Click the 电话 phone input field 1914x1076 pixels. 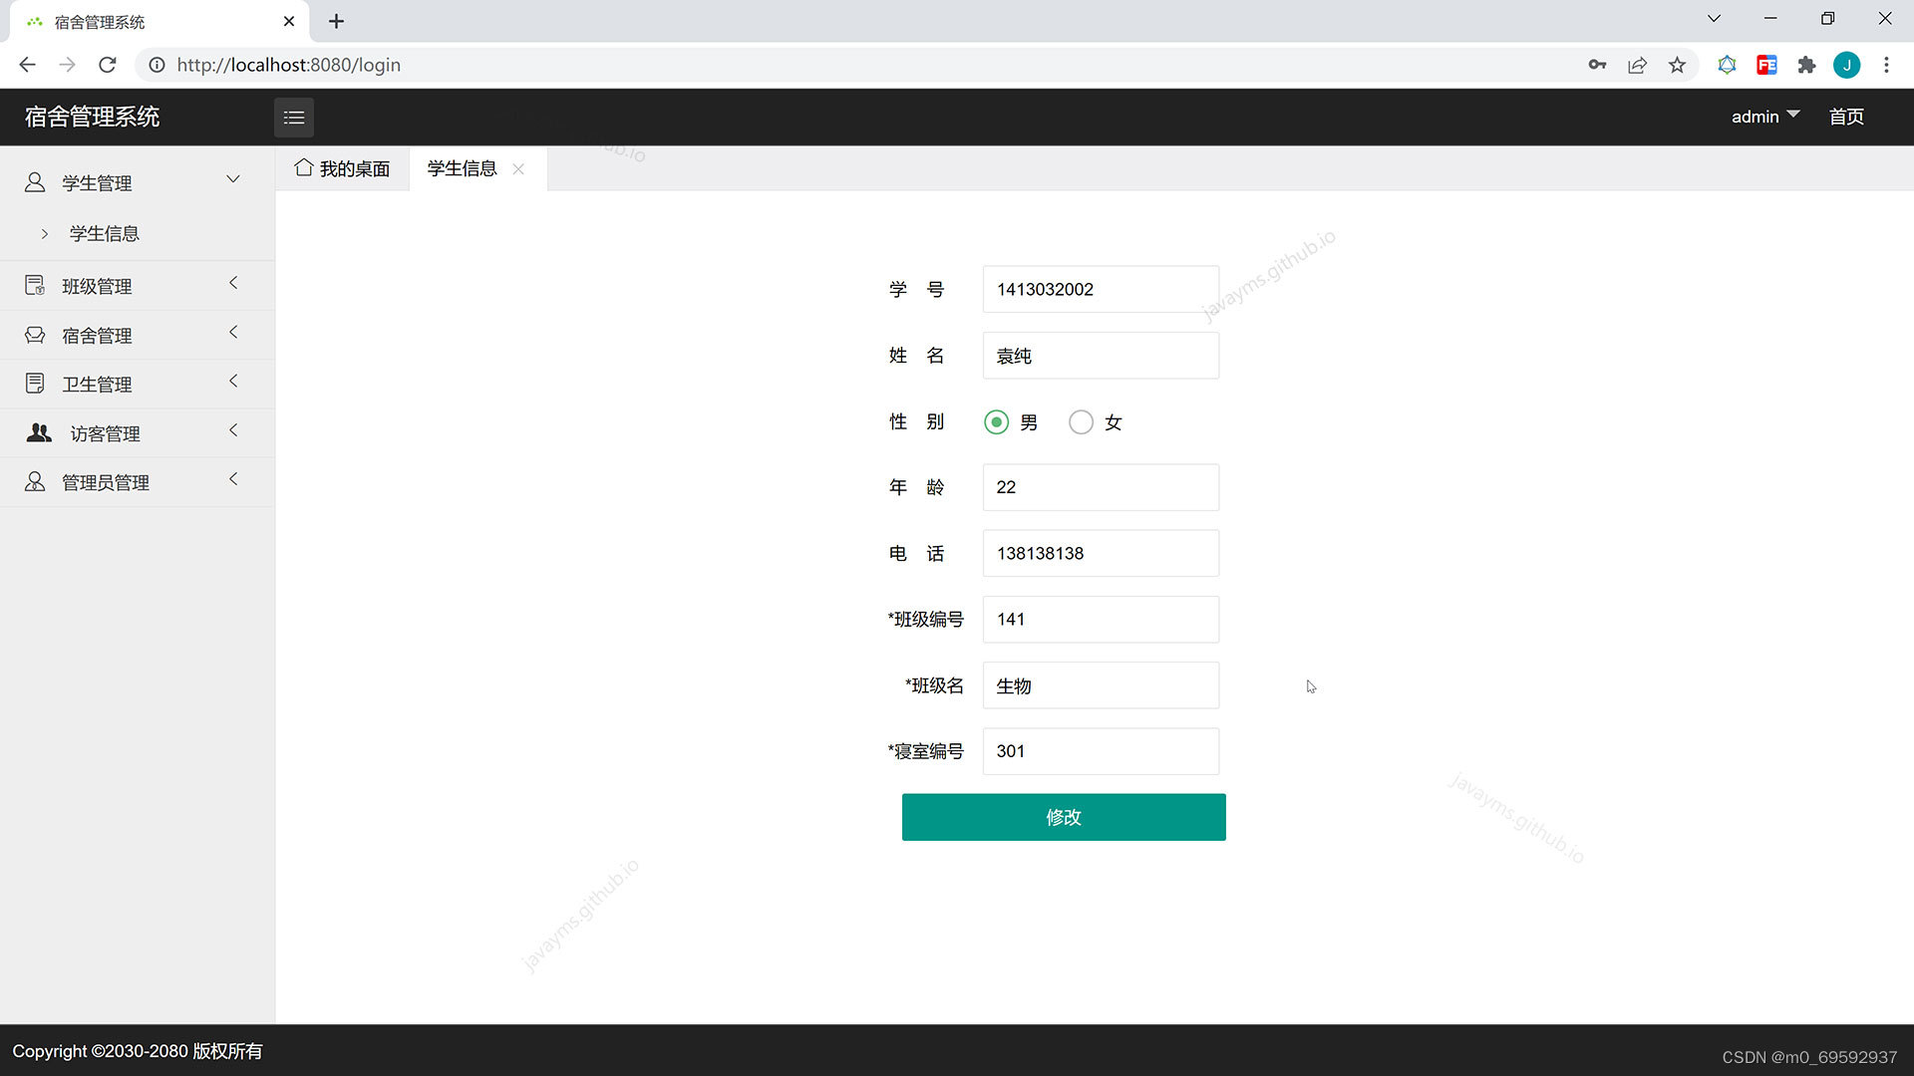(x=1100, y=553)
